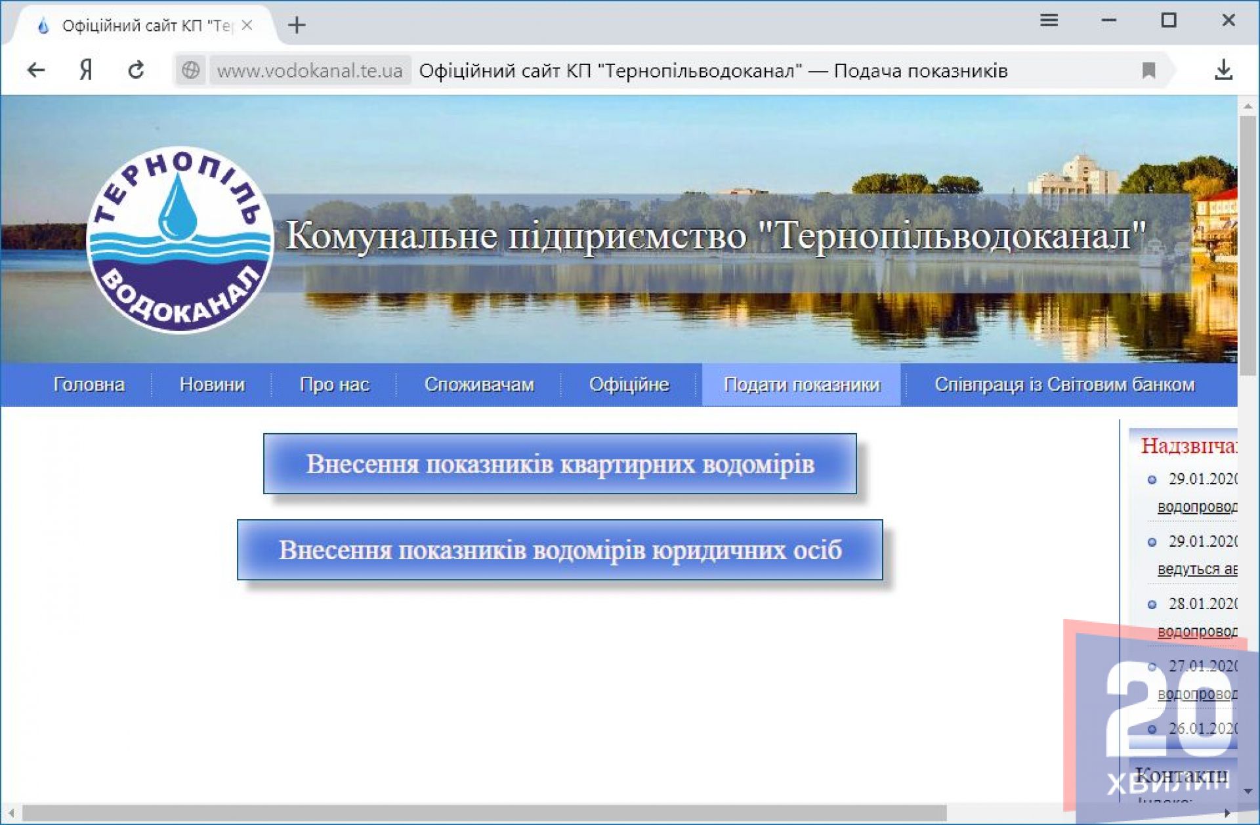Viewport: 1260px width, 825px height.
Task: Open the 'Новини' menu item
Action: [212, 385]
